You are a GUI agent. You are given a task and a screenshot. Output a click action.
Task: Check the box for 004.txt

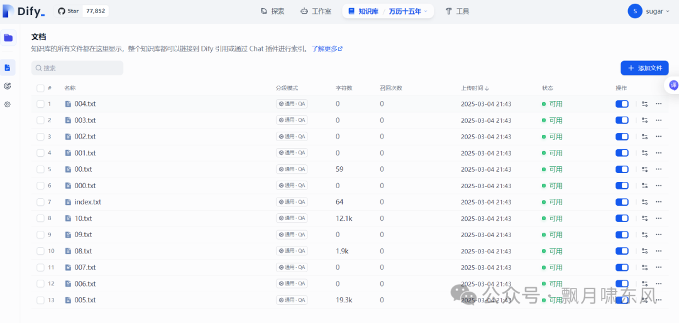tap(40, 104)
